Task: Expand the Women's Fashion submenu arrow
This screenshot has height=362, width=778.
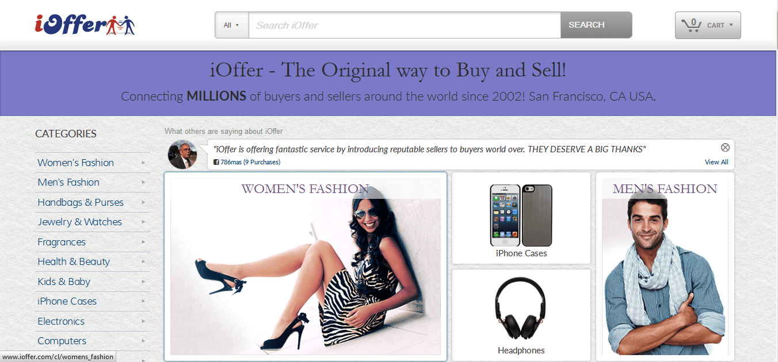Action: [143, 163]
